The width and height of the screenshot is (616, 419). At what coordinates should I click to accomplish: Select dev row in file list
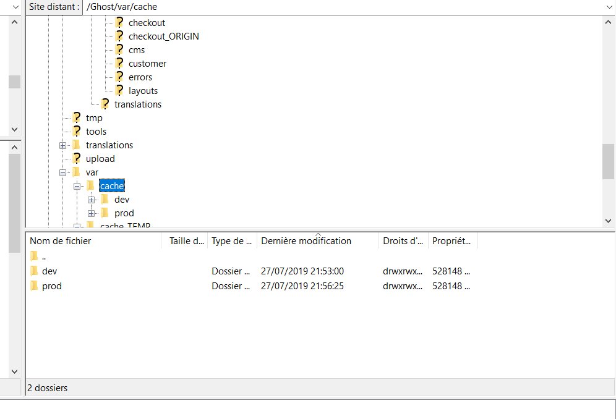(x=252, y=271)
